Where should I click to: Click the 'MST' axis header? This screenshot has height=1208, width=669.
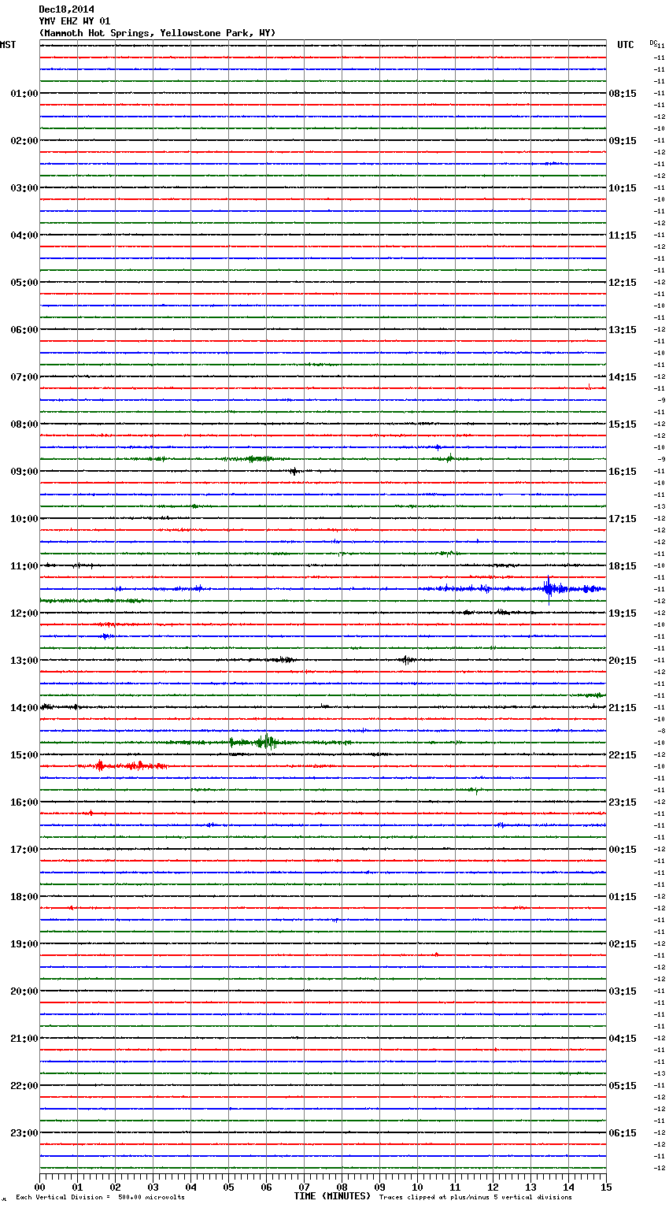tap(8, 45)
